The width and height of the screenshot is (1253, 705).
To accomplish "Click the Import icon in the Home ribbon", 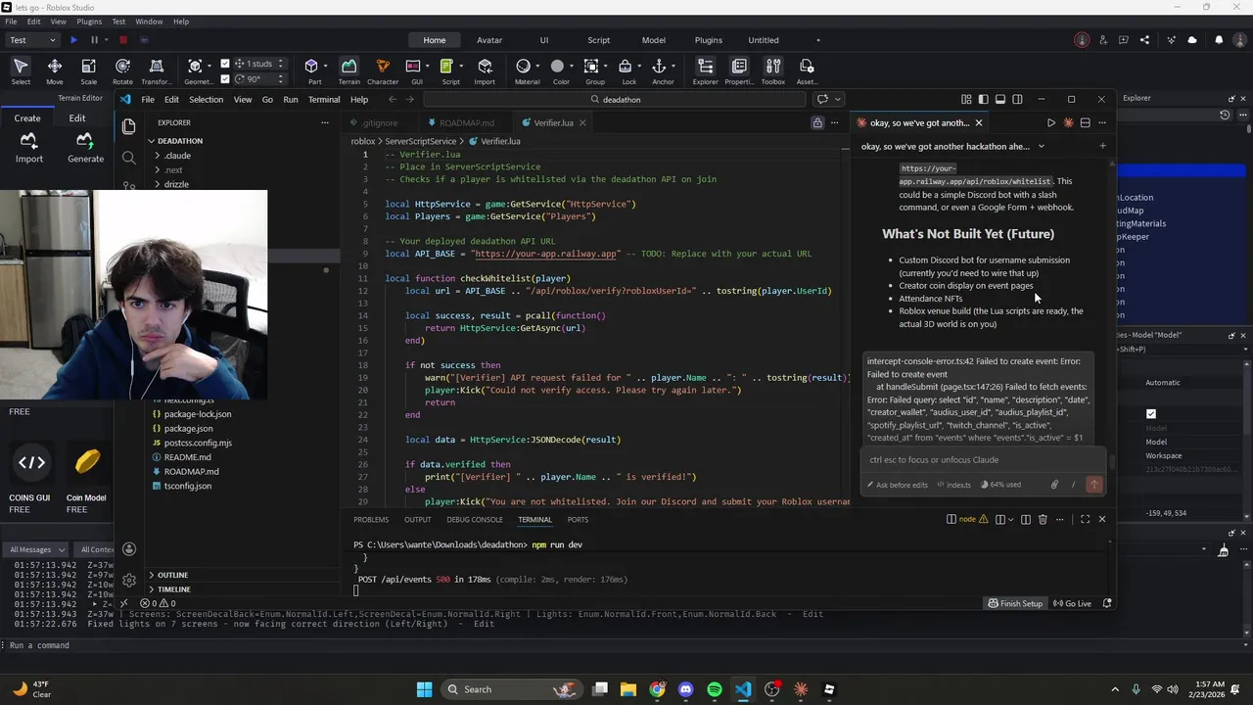I will coord(485,71).
